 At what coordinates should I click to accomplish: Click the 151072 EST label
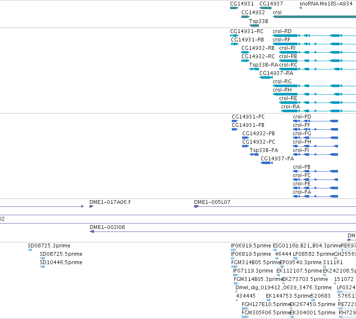[344, 279]
